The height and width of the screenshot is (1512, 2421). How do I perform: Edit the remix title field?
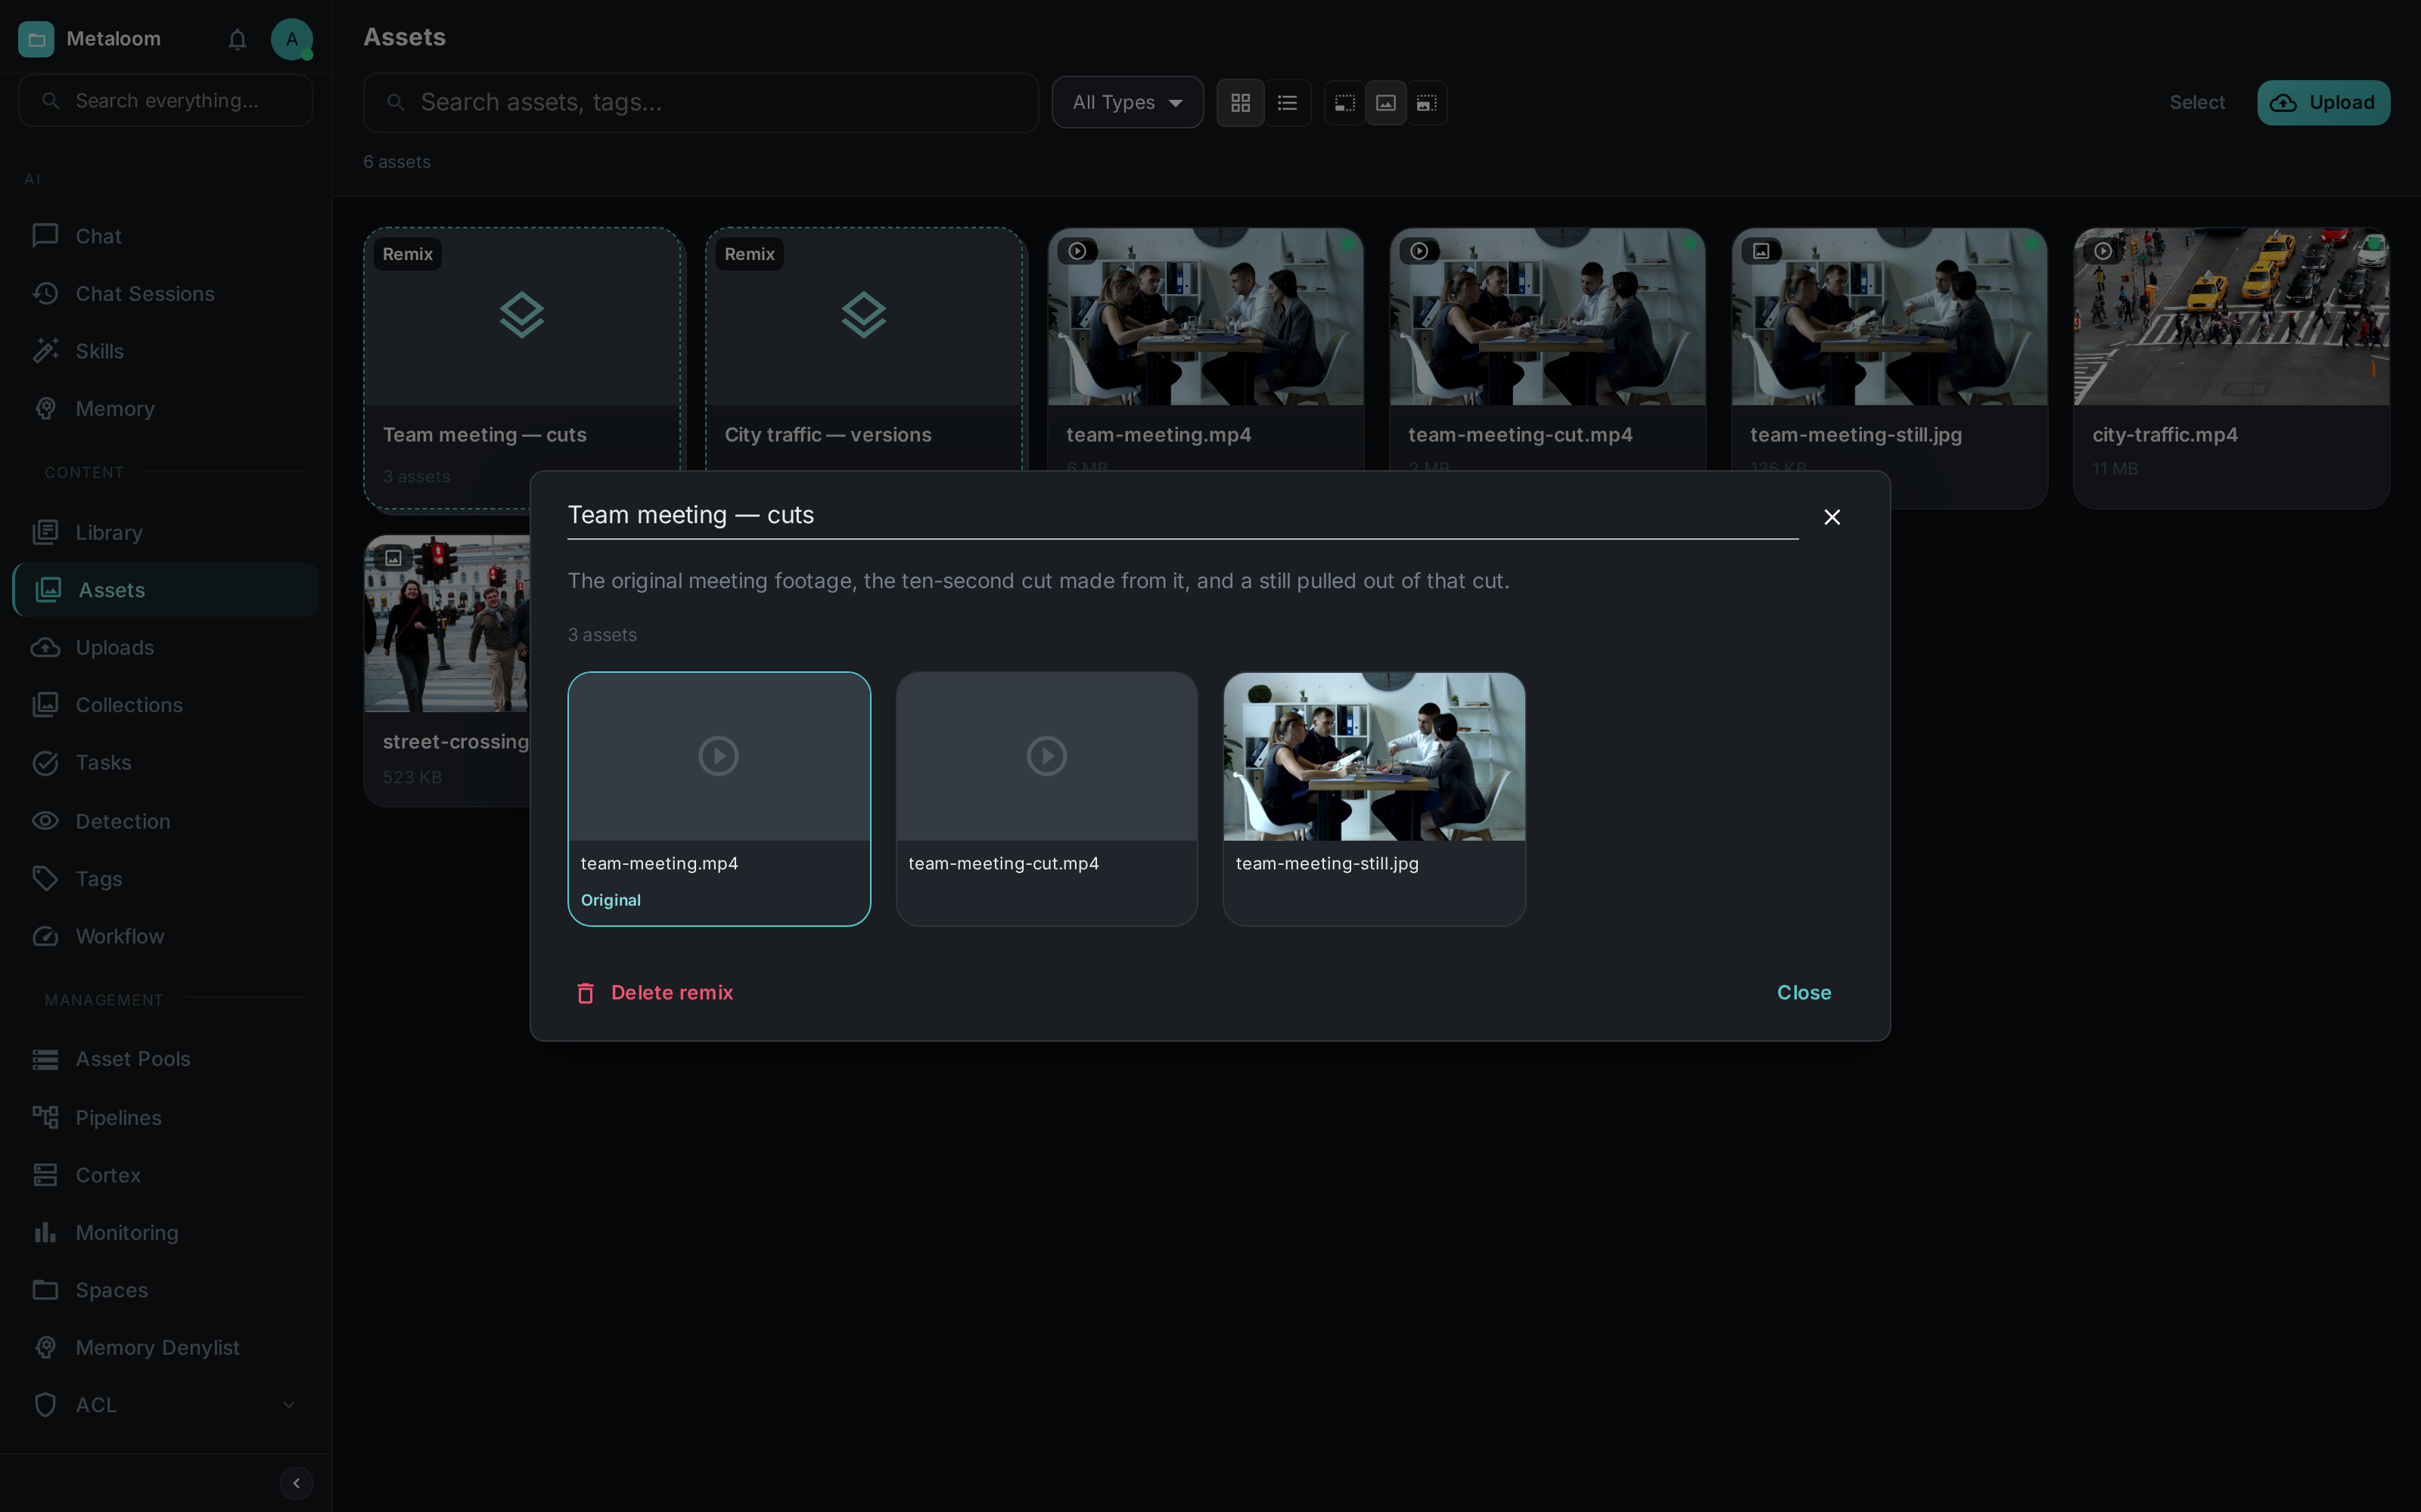pos(1183,516)
